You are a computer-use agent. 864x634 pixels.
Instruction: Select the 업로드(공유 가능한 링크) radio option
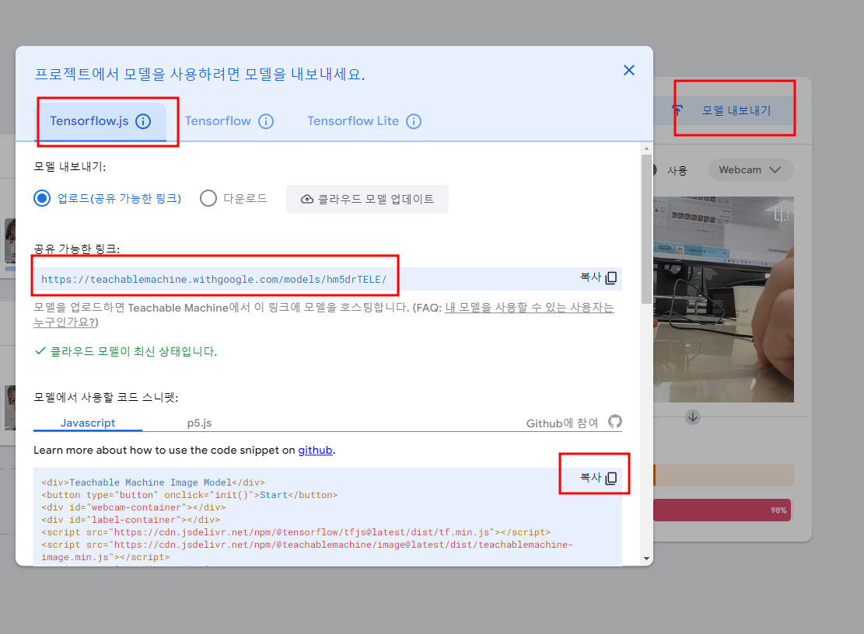pos(42,198)
